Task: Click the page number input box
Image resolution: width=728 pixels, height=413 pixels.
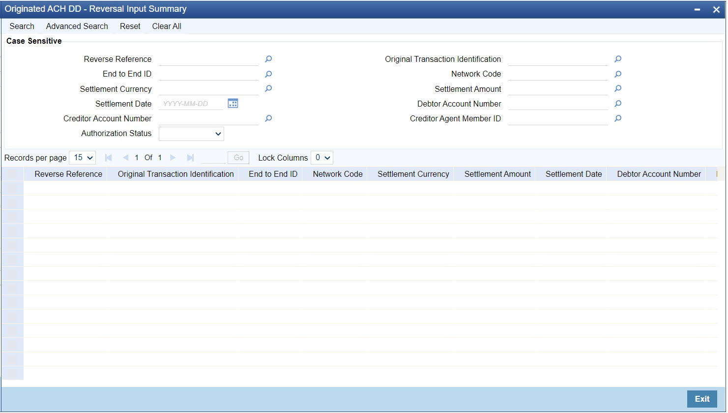Action: [213, 158]
